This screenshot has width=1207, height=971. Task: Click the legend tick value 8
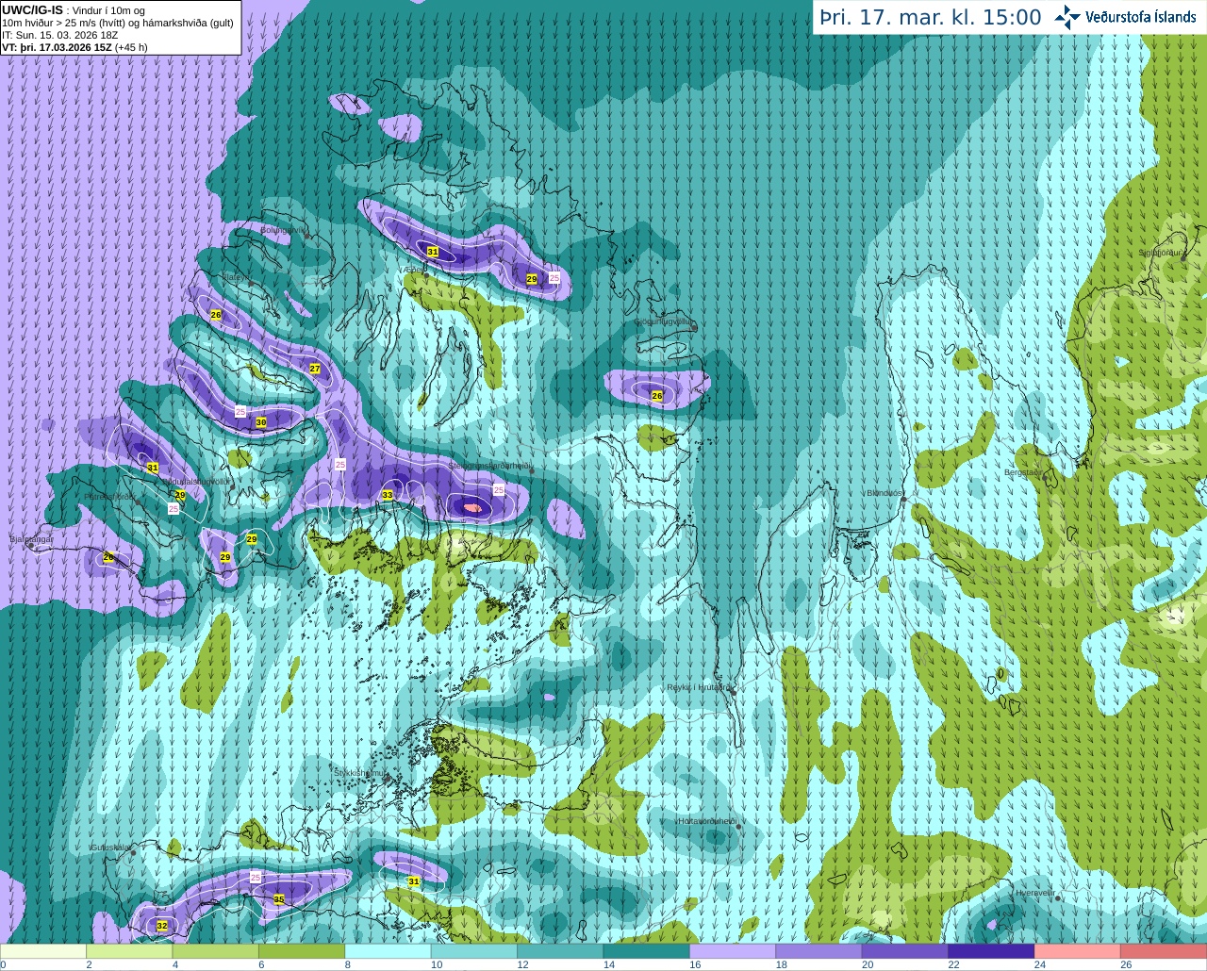[347, 964]
